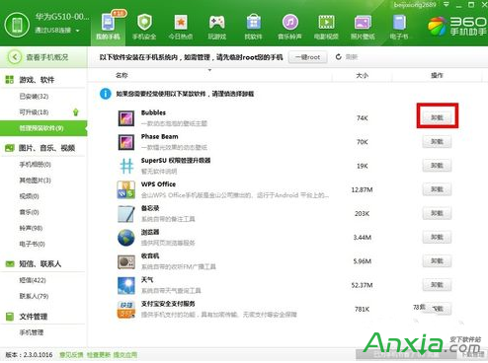The width and height of the screenshot is (488, 363).
Task: Click the beijixiong2689 account name
Action: 415,5
